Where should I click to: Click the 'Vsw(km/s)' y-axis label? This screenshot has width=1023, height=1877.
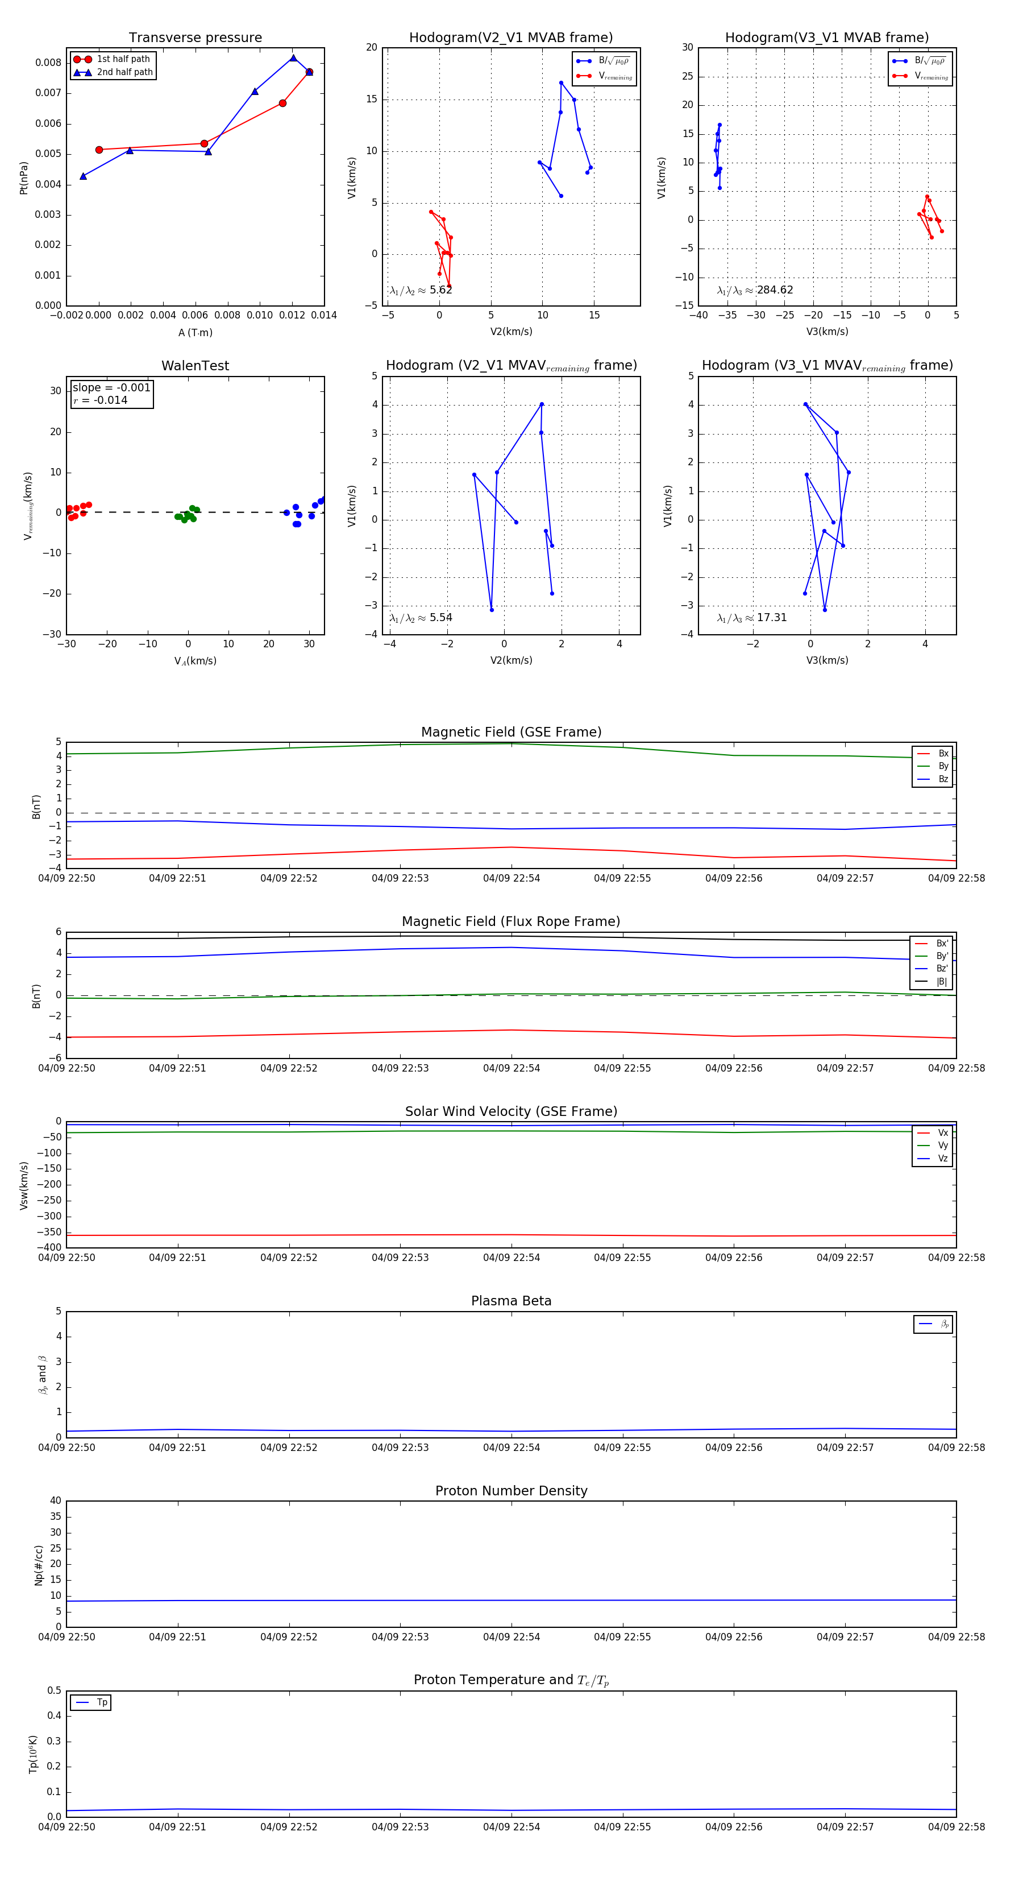pyautogui.click(x=23, y=1185)
